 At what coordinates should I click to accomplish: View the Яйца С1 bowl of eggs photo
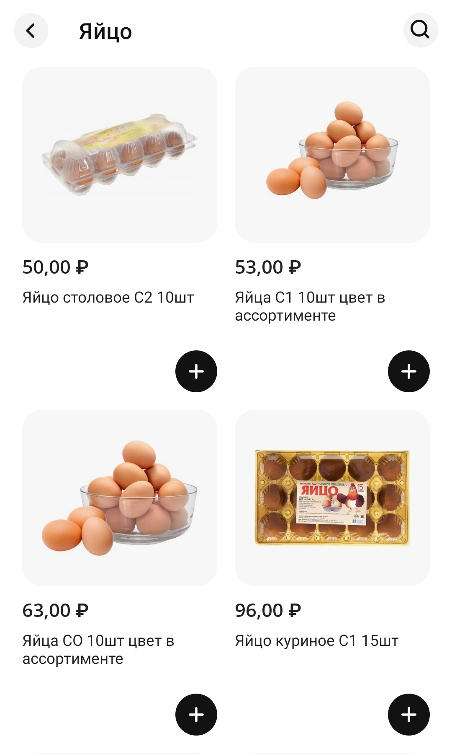click(x=332, y=154)
